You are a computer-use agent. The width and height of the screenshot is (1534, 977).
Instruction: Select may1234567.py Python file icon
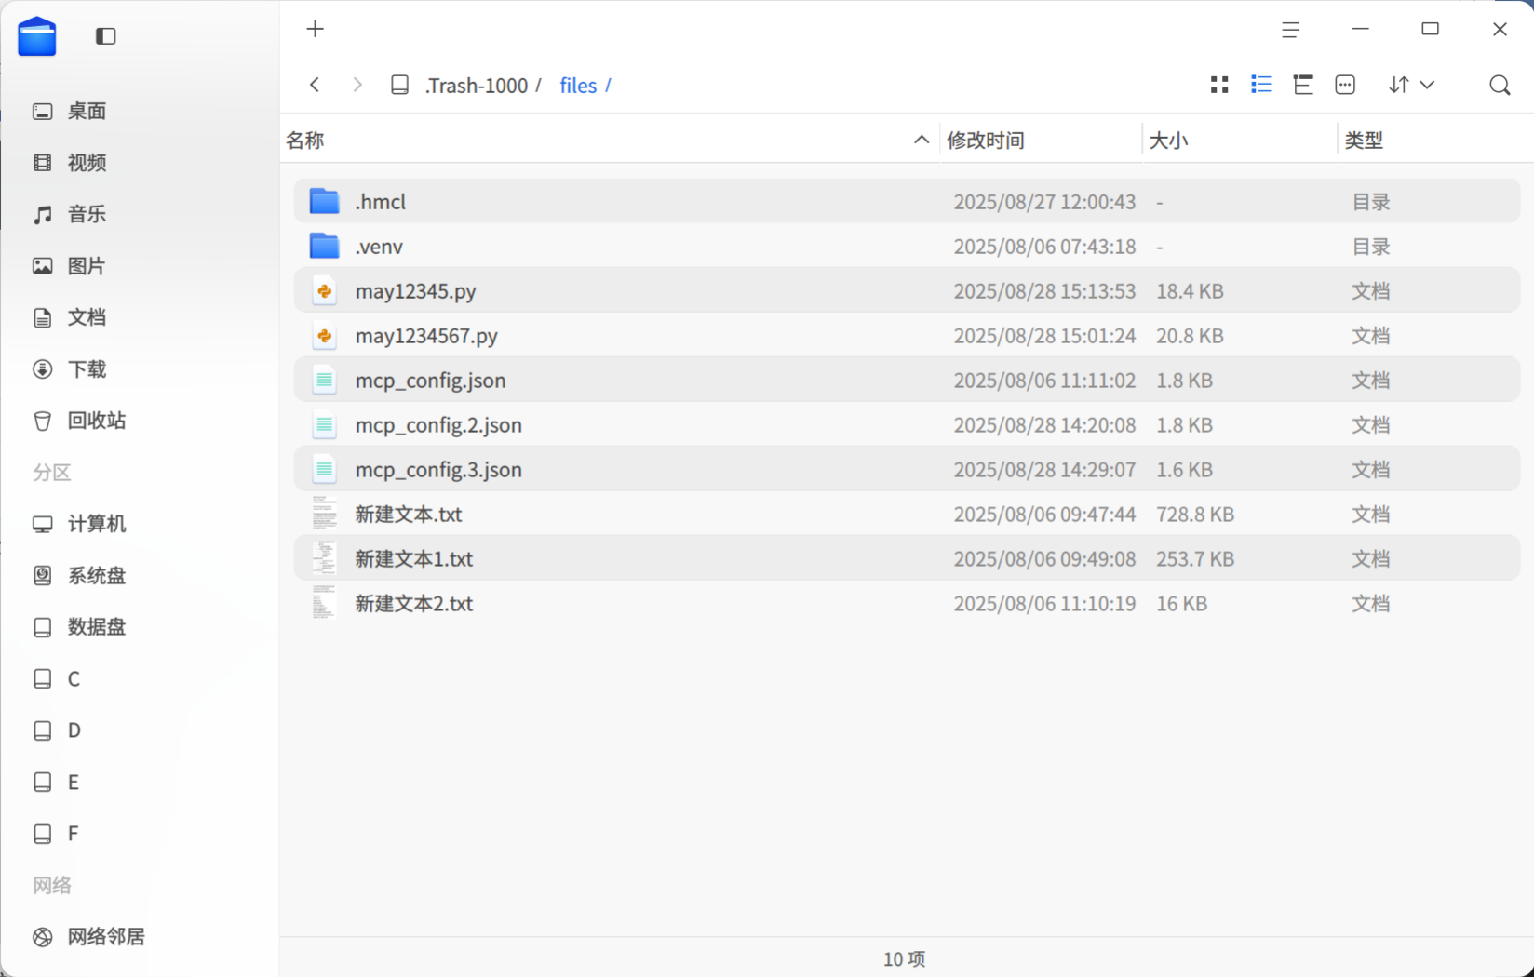324,335
